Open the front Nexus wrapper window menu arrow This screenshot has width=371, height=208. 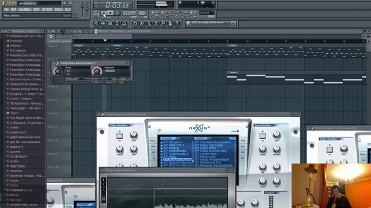[99, 114]
